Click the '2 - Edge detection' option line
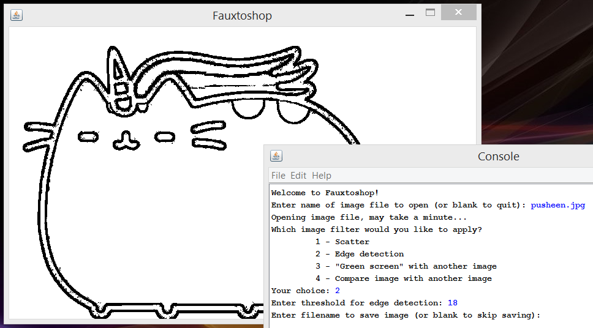Screen dimensions: 593x328 tap(360, 254)
